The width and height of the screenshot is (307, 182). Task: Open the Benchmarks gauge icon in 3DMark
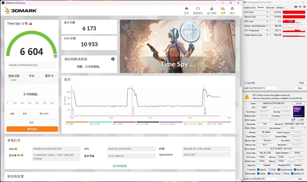click(x=198, y=8)
